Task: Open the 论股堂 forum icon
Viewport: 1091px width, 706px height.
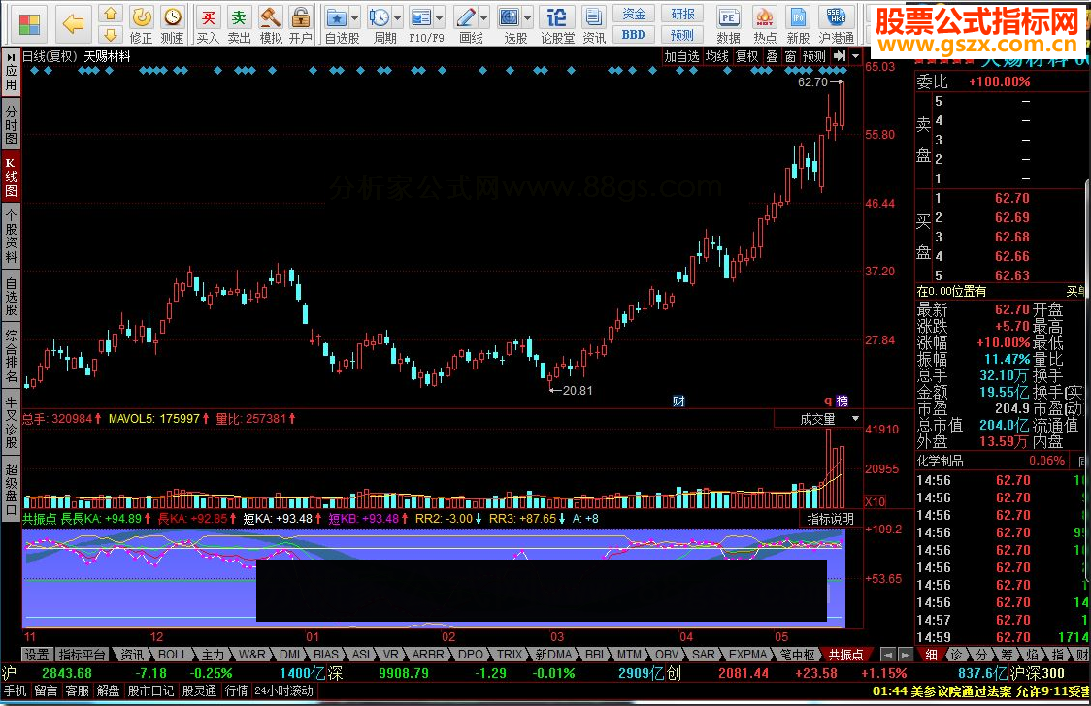Action: 557,24
